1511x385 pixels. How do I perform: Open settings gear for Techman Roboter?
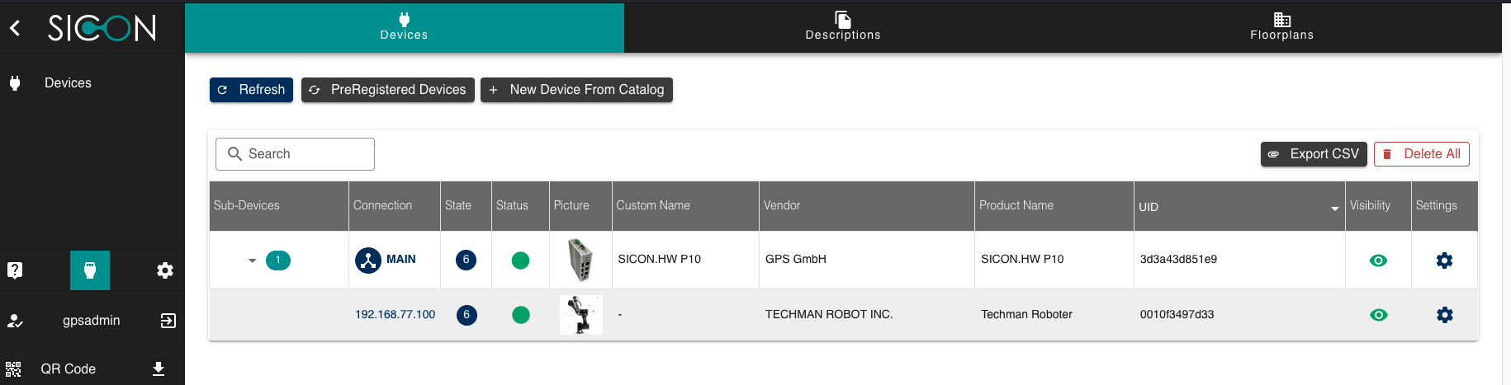pyautogui.click(x=1444, y=315)
